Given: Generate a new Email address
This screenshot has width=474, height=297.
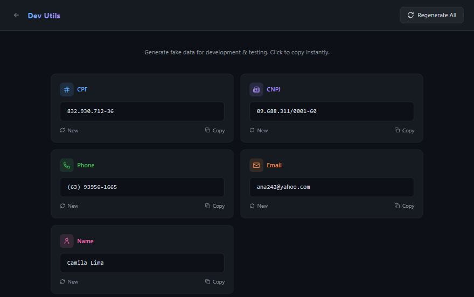Looking at the screenshot, I should coord(259,206).
